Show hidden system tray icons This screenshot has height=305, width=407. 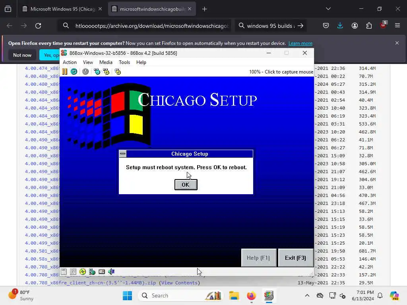coord(307,295)
